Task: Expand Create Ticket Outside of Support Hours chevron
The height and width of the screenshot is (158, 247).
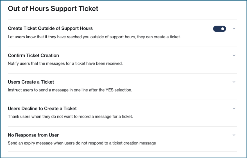Action: (234, 29)
